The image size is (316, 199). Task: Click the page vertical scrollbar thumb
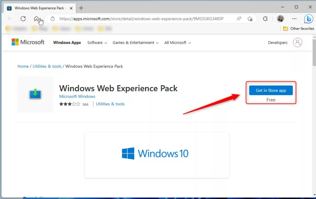314,53
